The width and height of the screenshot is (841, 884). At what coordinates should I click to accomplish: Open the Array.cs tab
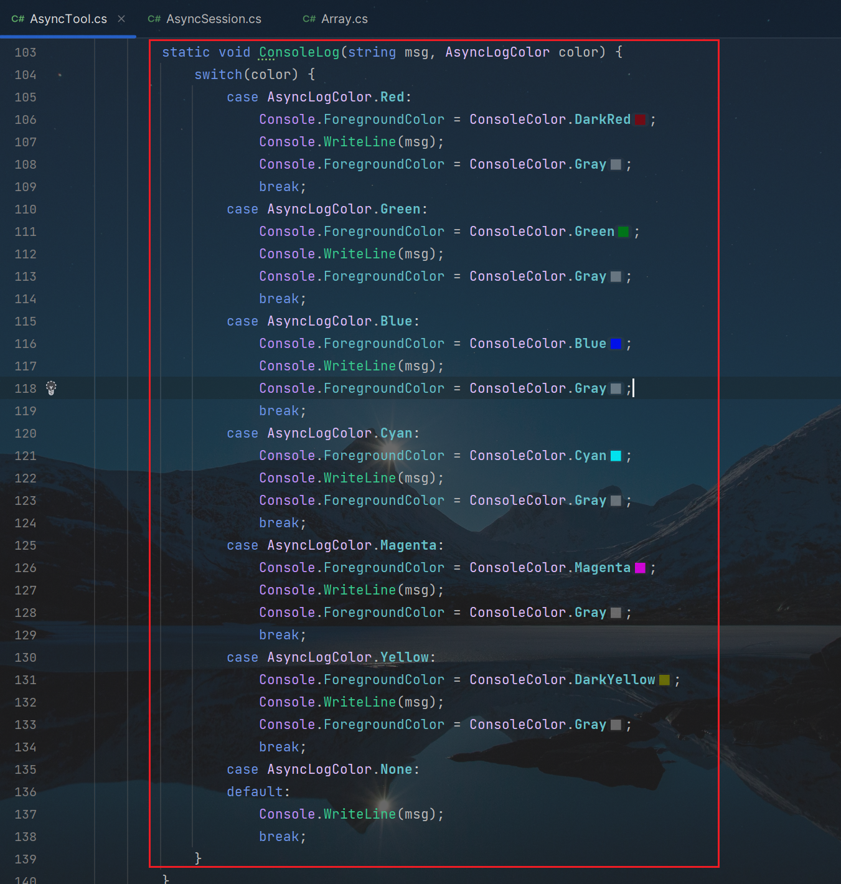(335, 19)
